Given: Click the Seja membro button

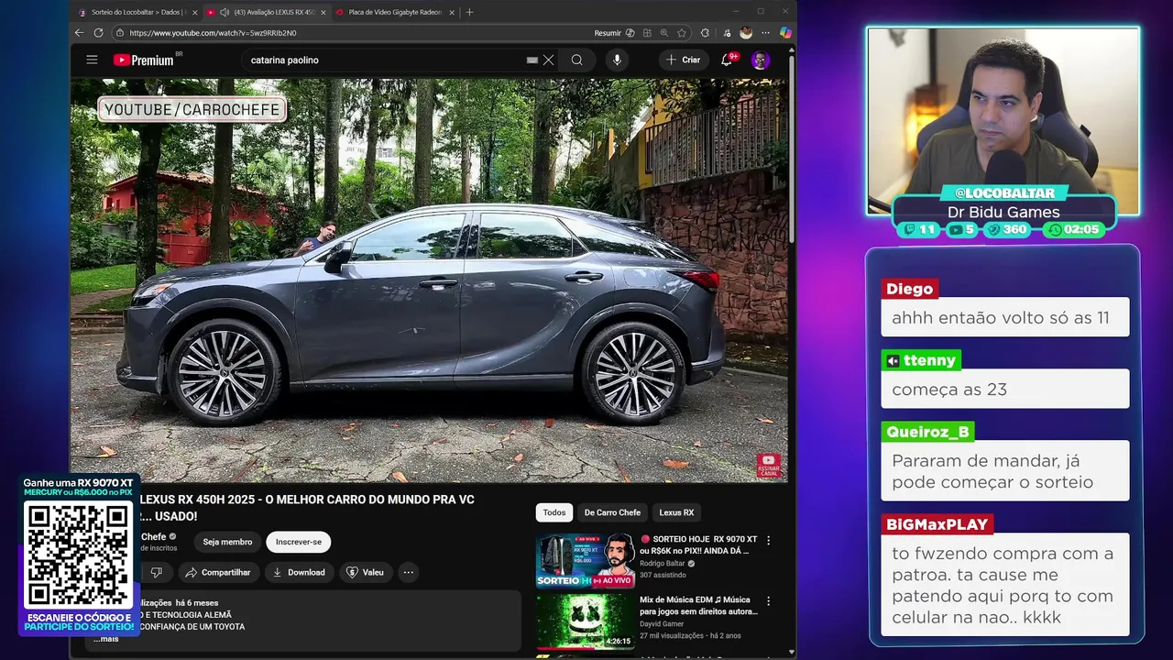Looking at the screenshot, I should coord(227,542).
